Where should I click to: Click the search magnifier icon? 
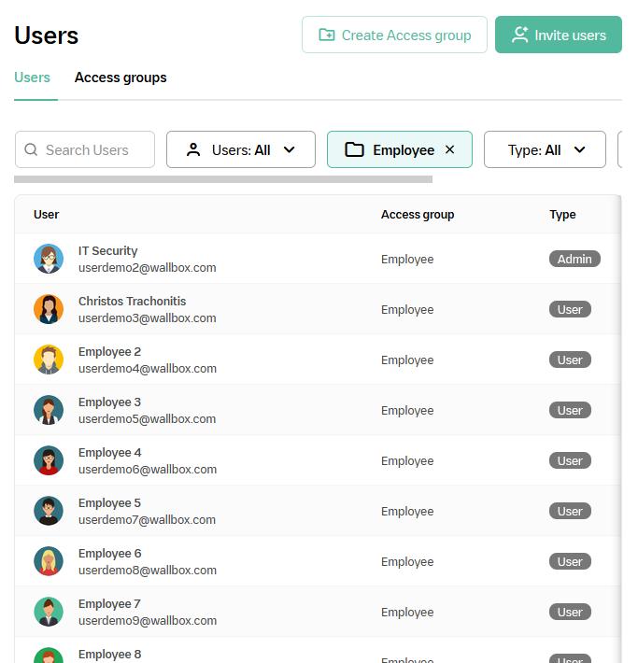32,149
